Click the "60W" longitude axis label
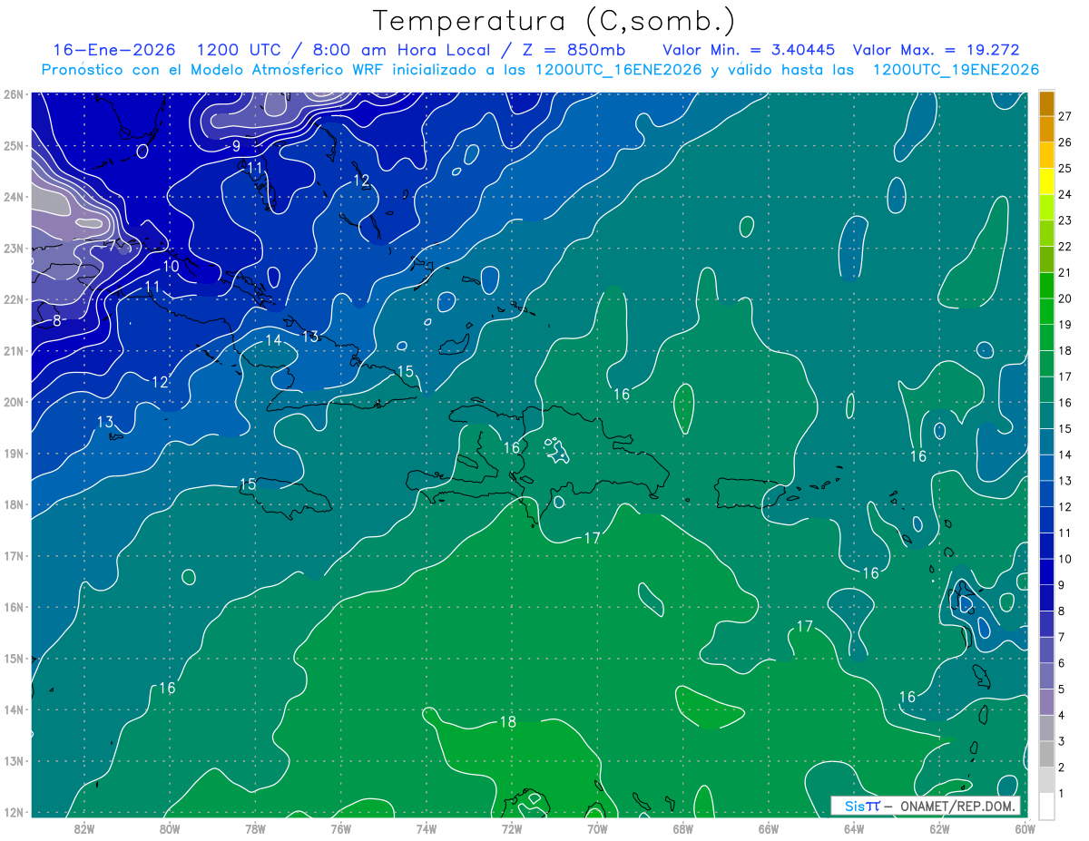 point(1025,827)
